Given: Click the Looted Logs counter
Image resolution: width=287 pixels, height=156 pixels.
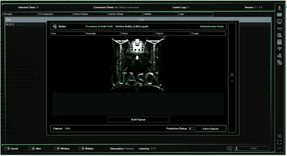Looking at the screenshot, I should pyautogui.click(x=181, y=7).
